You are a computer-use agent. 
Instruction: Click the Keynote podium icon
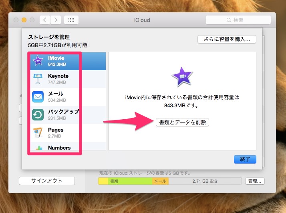click(38, 79)
